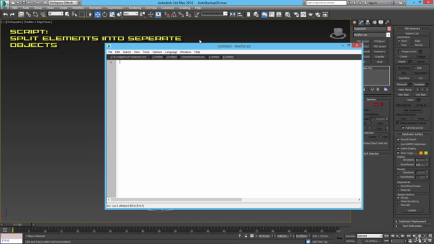
Task: Open the Rendering menu in 3ds Max
Action: [135, 8]
